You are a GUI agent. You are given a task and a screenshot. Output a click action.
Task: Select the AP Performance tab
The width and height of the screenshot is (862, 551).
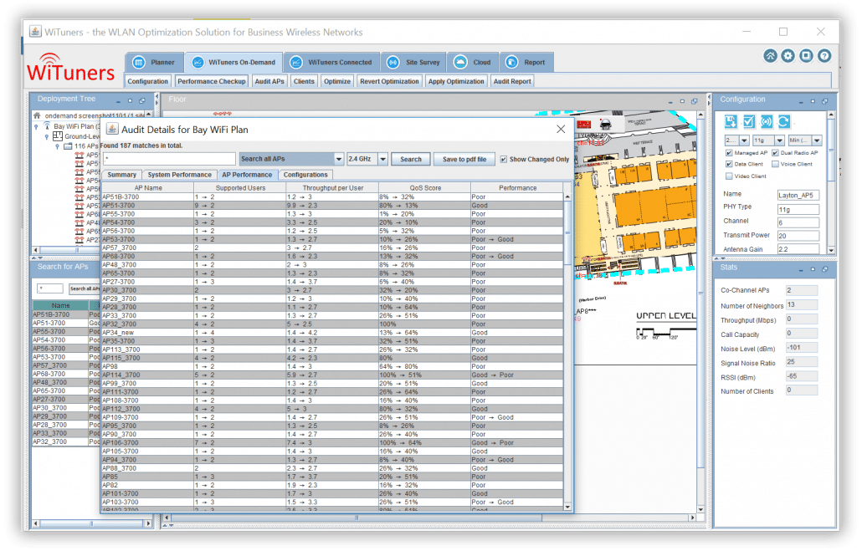pyautogui.click(x=247, y=175)
